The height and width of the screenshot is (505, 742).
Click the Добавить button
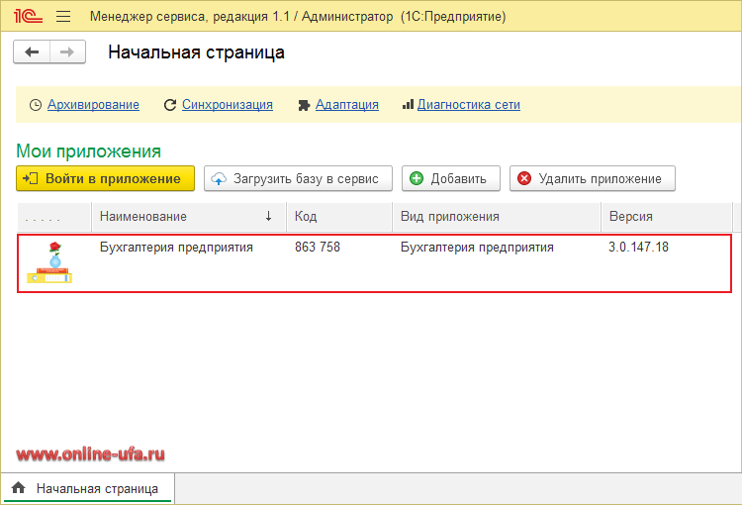[x=451, y=178]
